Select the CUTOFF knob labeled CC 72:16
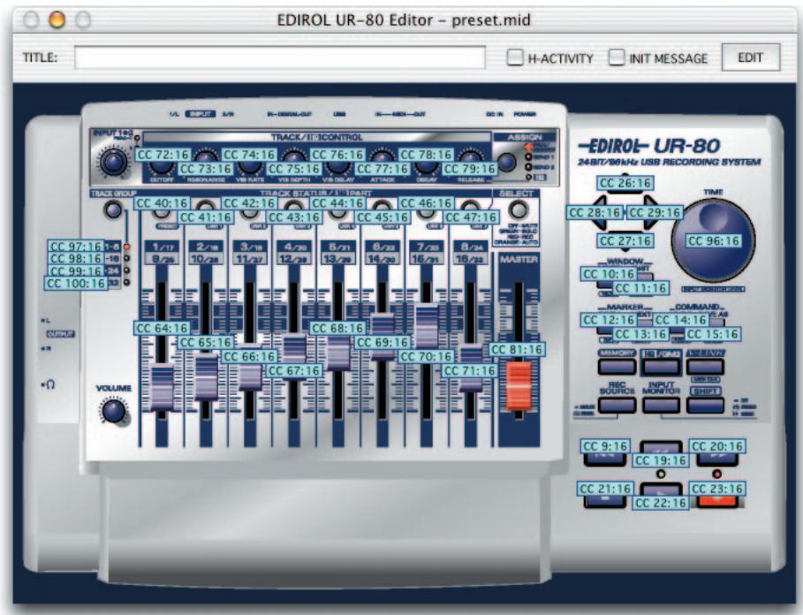The width and height of the screenshot is (803, 615). [163, 155]
